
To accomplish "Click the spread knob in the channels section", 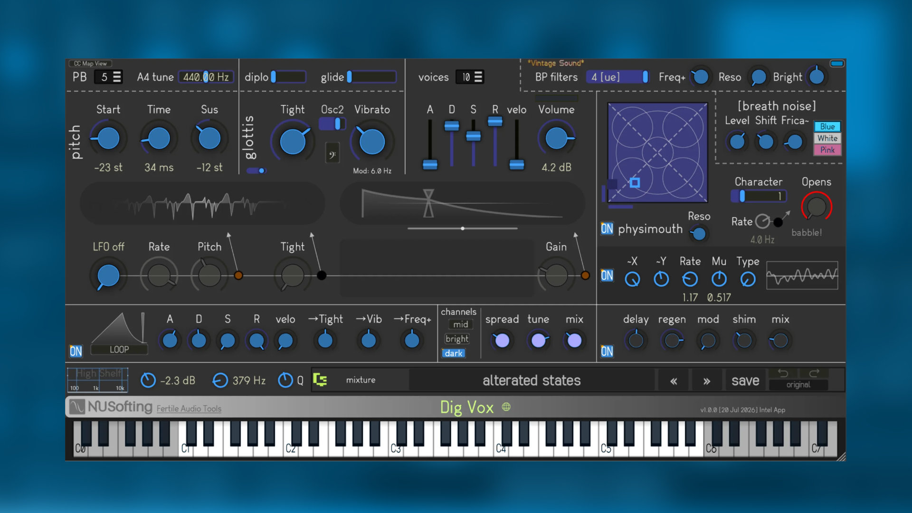I will pos(502,341).
